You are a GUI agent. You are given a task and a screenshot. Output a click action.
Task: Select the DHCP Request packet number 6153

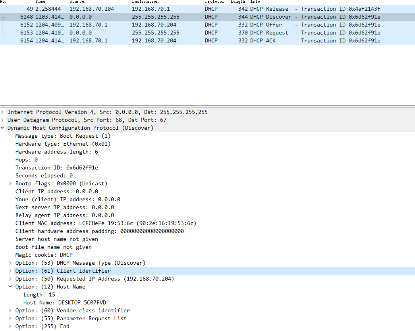199,33
